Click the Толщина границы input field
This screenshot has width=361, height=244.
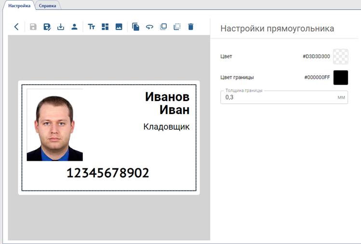coord(280,97)
